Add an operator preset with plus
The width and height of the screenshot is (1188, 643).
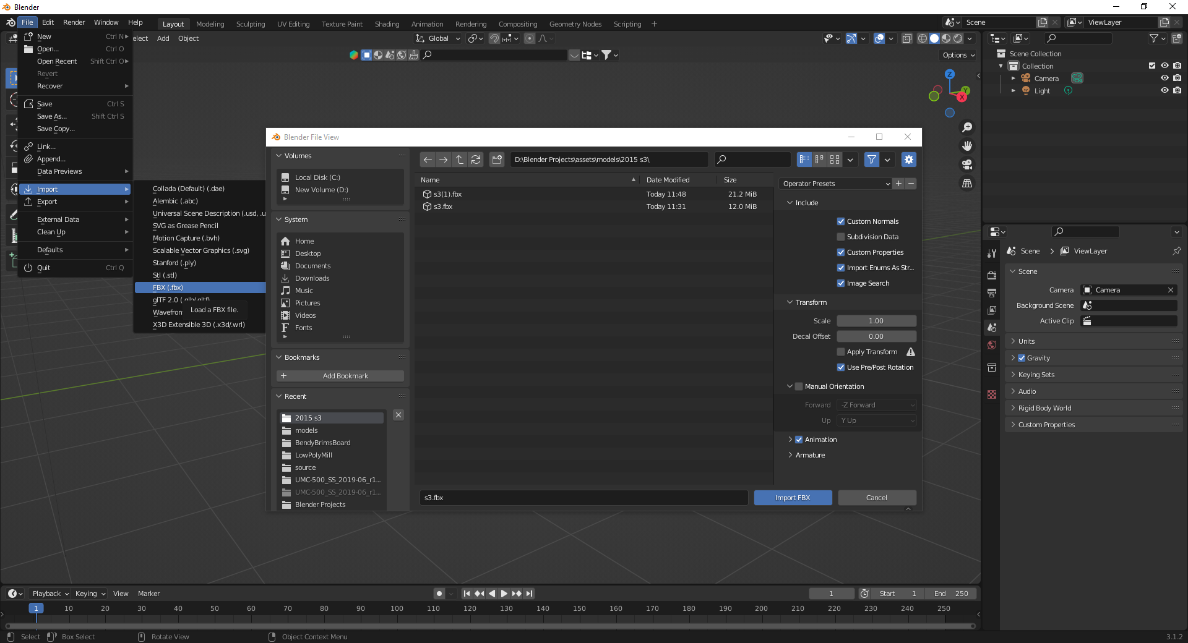point(899,184)
